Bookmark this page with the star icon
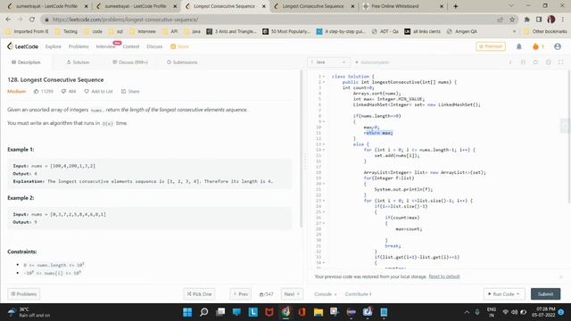 point(512,20)
